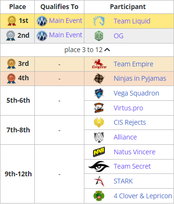This screenshot has height=204, width=174.
Task: Click the Team Empire red knight logo
Action: [99, 64]
